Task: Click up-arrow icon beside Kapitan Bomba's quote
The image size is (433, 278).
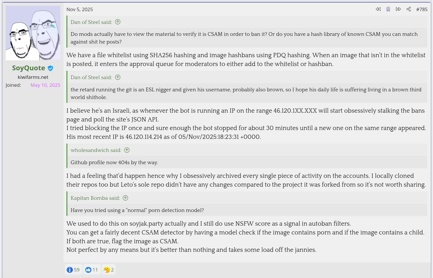Action: 125,198
